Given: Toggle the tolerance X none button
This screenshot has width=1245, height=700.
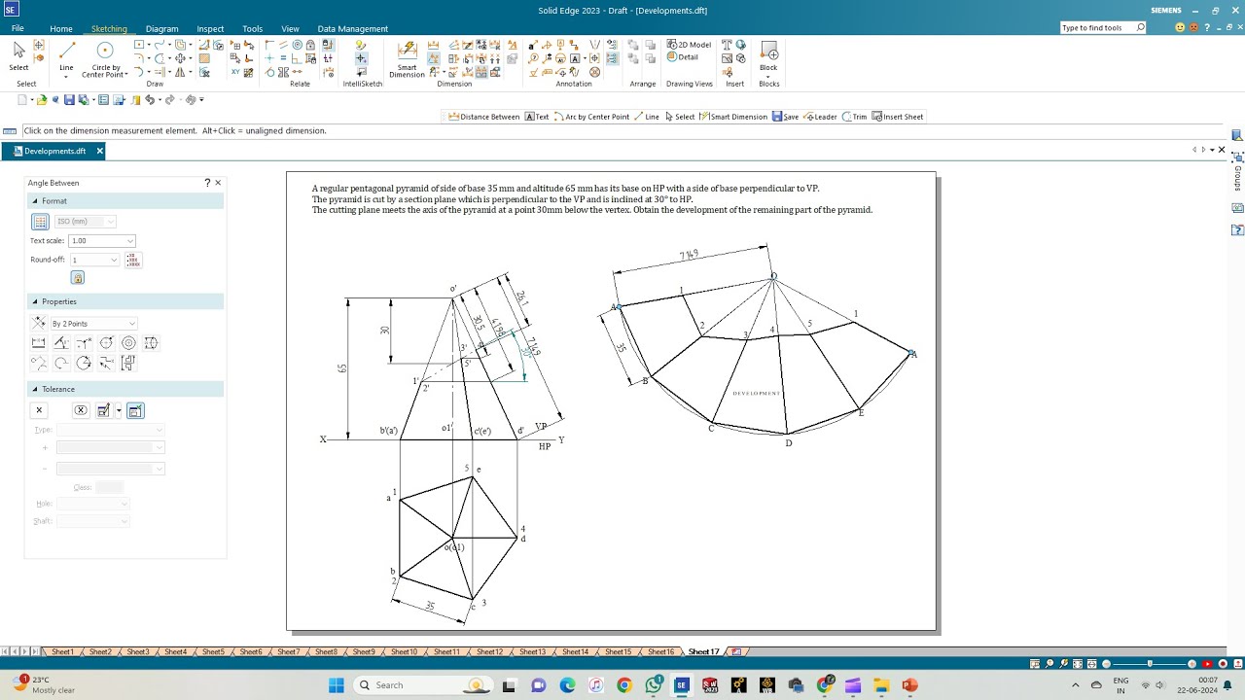Looking at the screenshot, I should (x=39, y=410).
